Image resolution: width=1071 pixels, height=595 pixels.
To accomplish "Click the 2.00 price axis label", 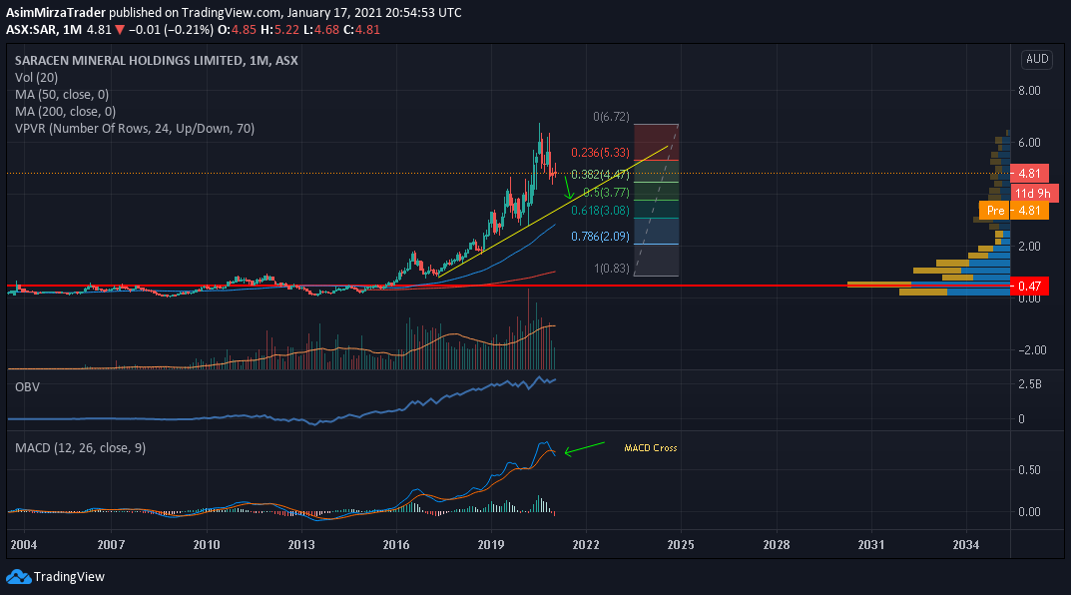I will click(x=1029, y=247).
